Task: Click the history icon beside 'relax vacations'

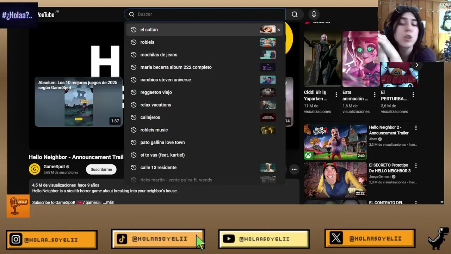Action: point(134,105)
